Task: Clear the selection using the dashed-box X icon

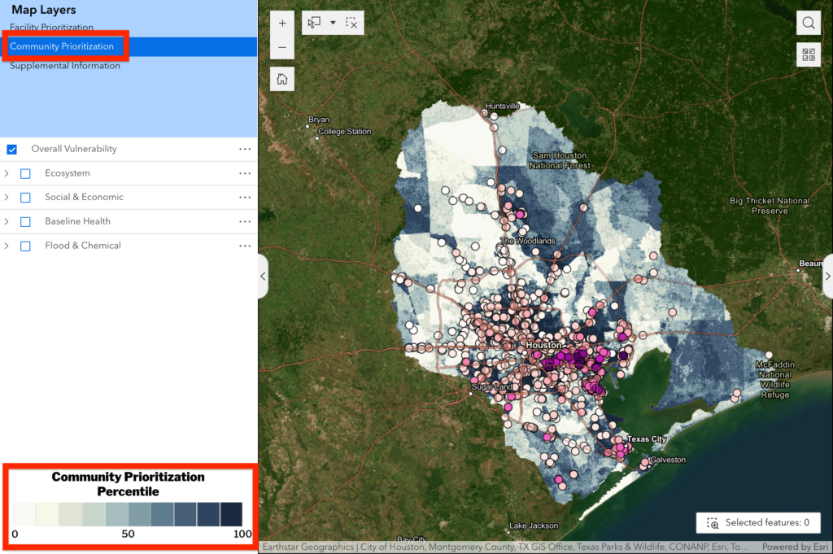Action: click(x=351, y=23)
